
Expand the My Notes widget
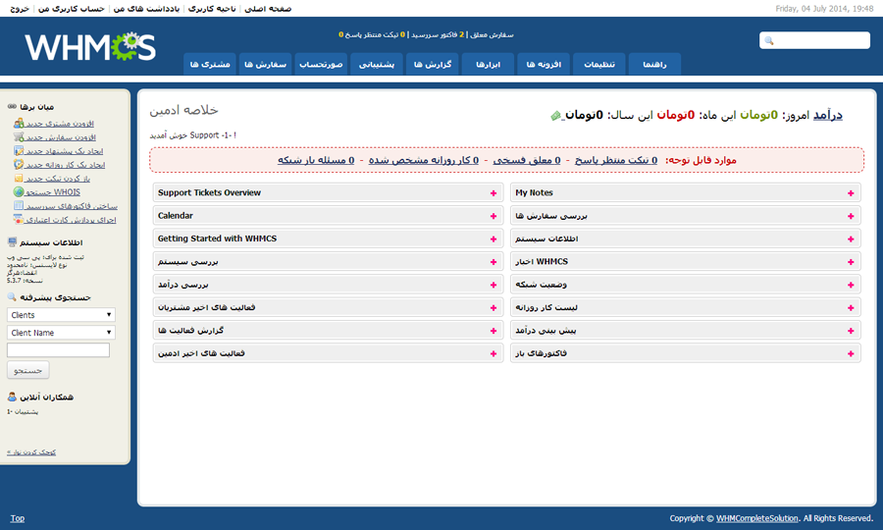(x=851, y=193)
